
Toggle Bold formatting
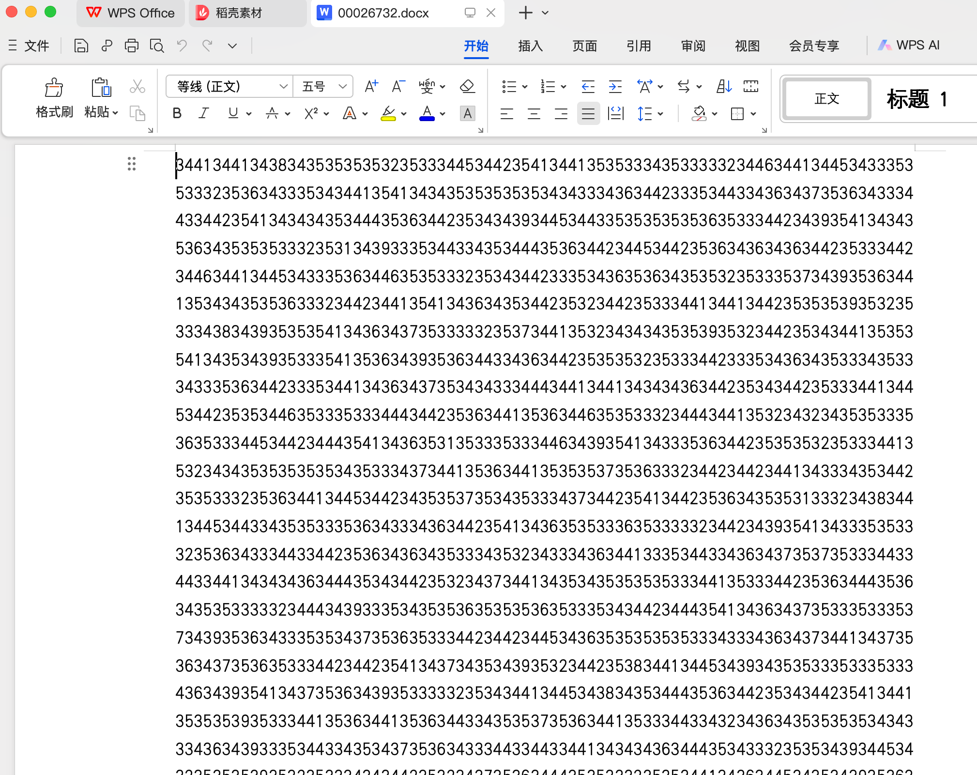[x=177, y=113]
